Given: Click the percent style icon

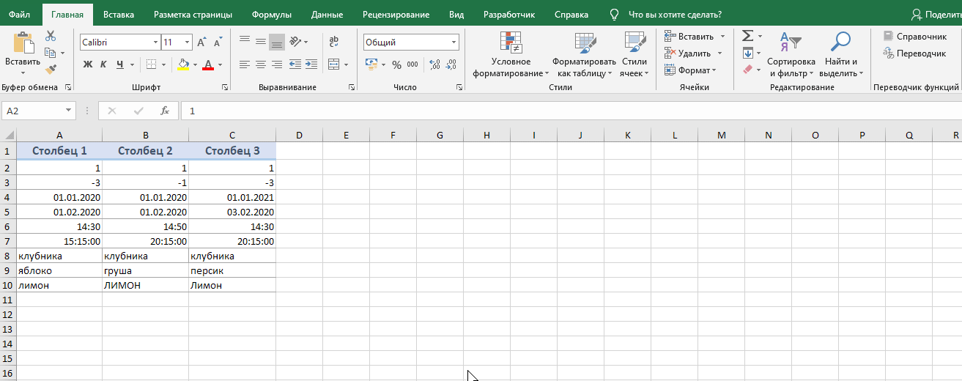Looking at the screenshot, I should coord(396,64).
